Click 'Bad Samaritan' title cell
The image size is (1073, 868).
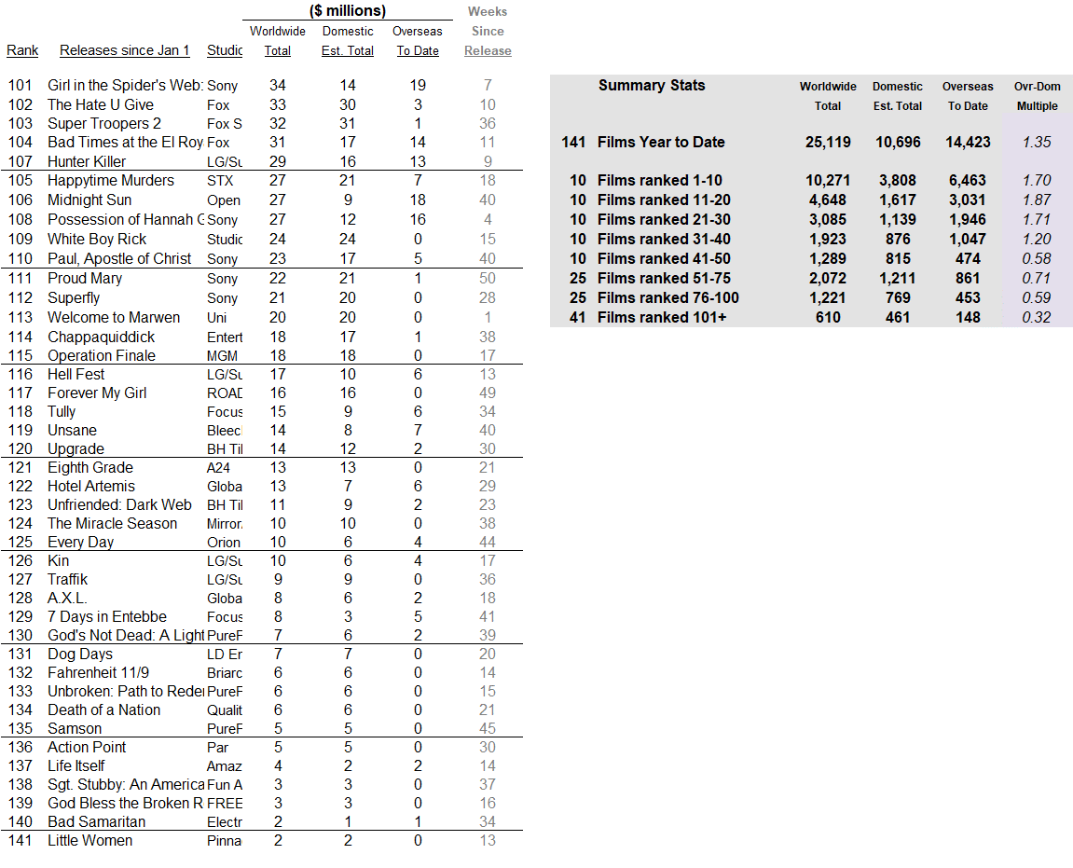click(x=97, y=822)
